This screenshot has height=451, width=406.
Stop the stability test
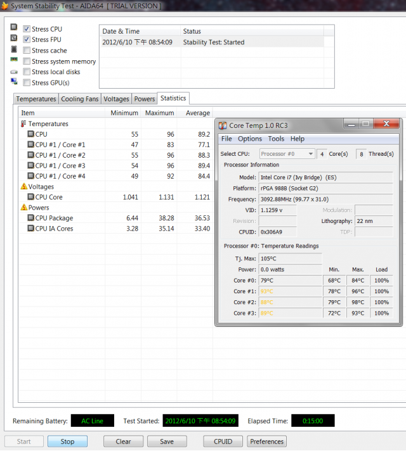click(x=67, y=441)
